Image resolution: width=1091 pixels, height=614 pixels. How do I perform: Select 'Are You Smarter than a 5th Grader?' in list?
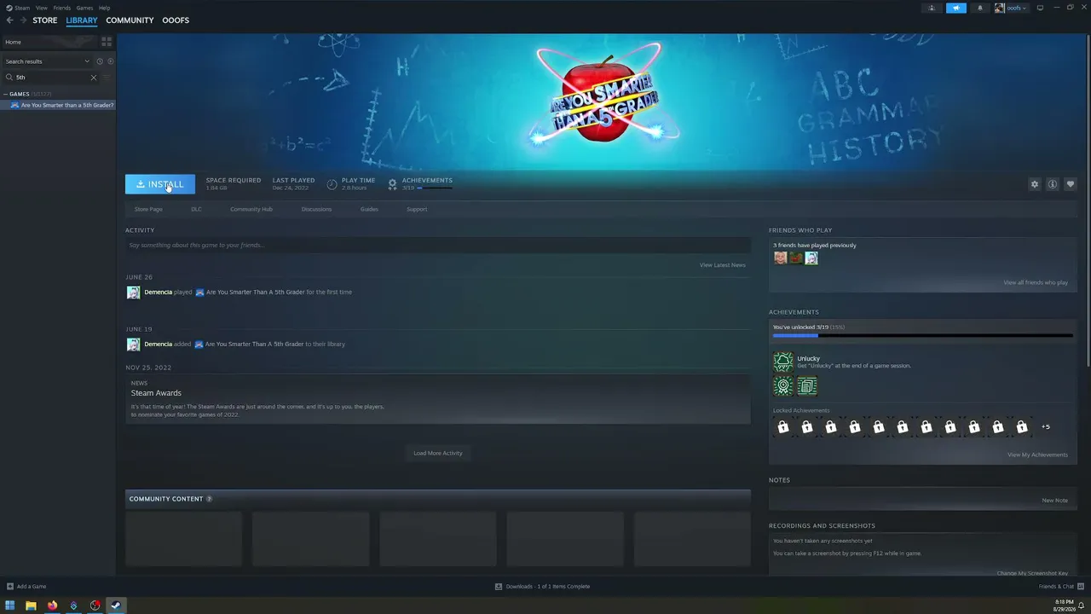[x=58, y=105]
